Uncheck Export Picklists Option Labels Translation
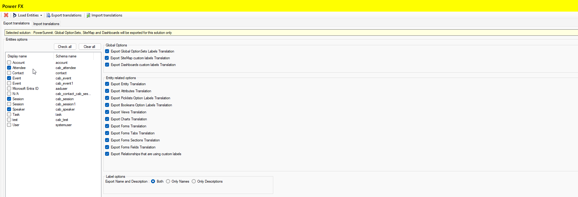The height and width of the screenshot is (197, 578). pyautogui.click(x=107, y=98)
